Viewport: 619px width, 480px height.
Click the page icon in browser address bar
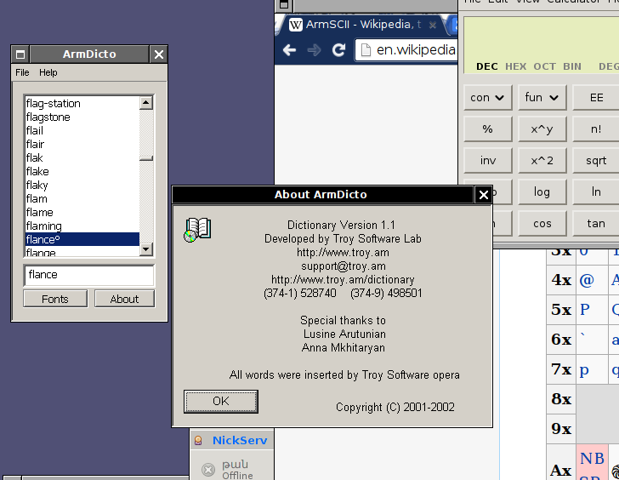coord(366,50)
